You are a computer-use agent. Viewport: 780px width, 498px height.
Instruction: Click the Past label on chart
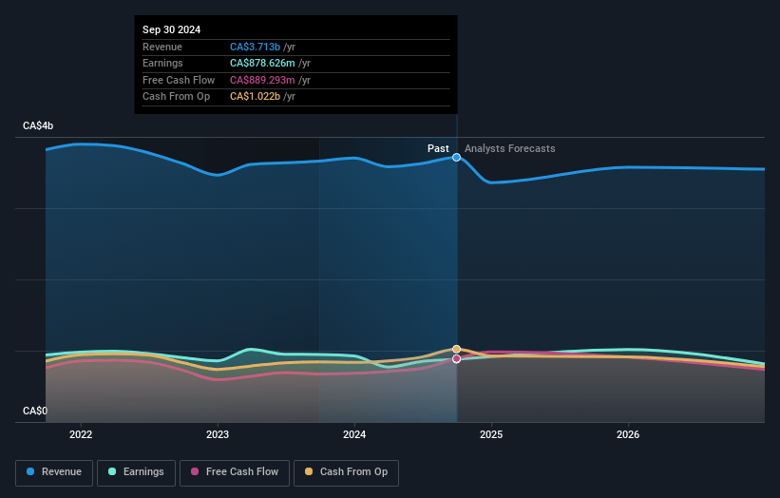pos(438,148)
